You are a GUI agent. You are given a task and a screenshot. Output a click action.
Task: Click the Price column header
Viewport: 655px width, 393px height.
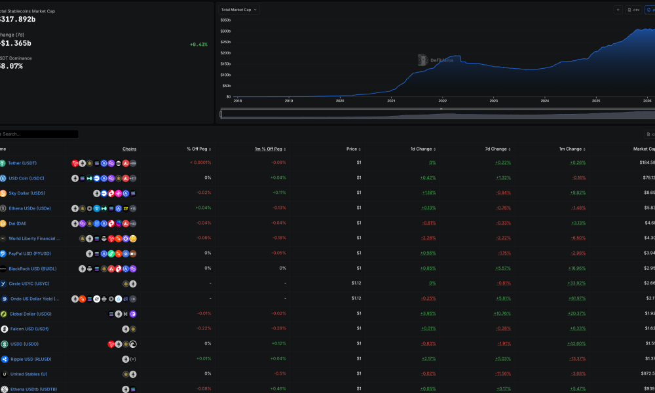tap(352, 149)
